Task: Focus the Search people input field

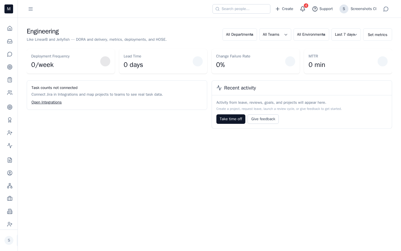Action: (241, 9)
